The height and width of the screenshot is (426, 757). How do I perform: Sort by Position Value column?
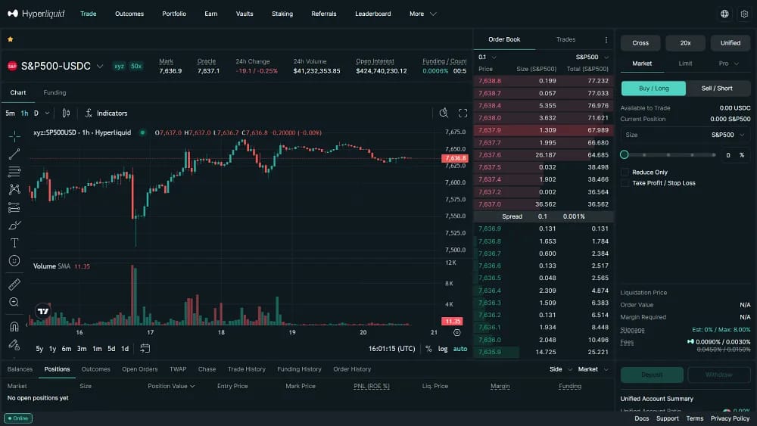(171, 387)
